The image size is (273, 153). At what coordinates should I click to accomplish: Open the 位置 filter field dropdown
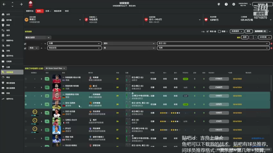coord(74,44)
